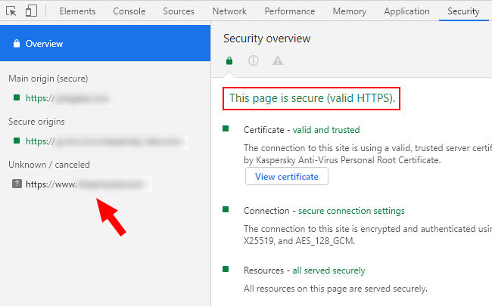
Task: Click the question mark unknown origin icon
Action: (17, 184)
